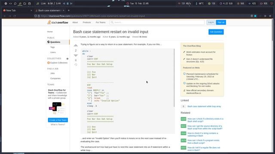Click the Stack Overflow logo

point(58,22)
